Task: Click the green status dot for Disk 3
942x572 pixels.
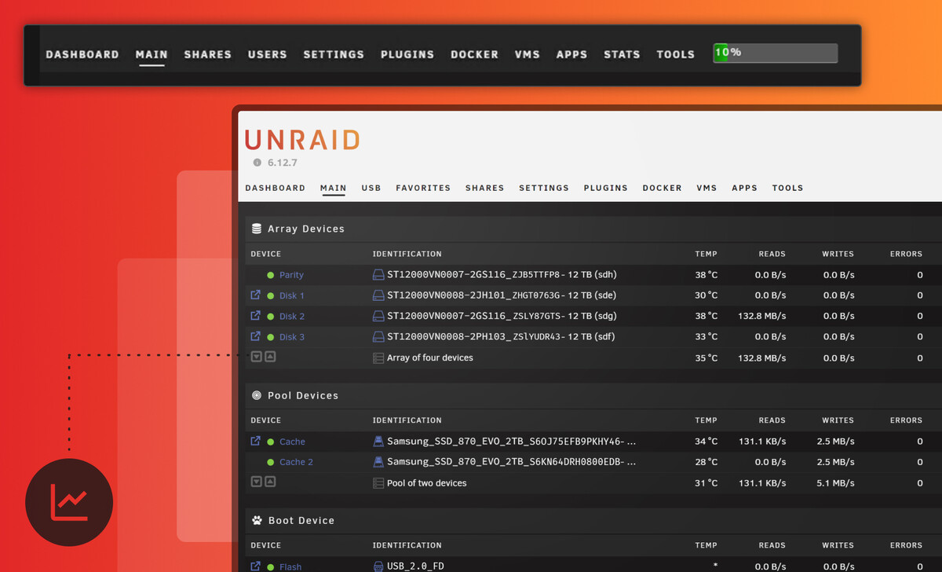Action: (269, 336)
